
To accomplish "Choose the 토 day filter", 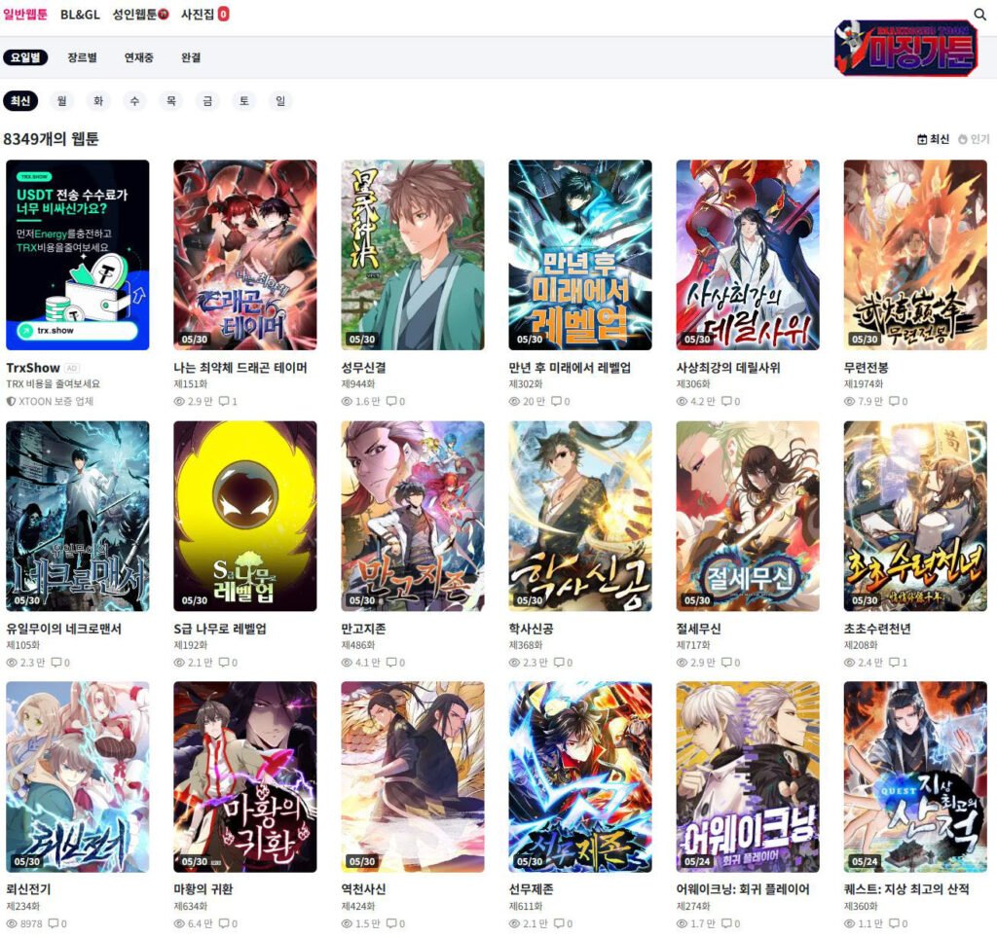I will pos(243,100).
